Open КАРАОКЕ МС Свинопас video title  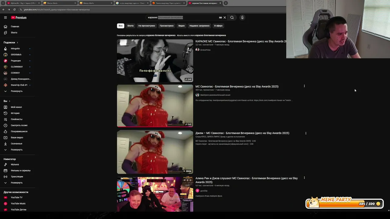241,41
